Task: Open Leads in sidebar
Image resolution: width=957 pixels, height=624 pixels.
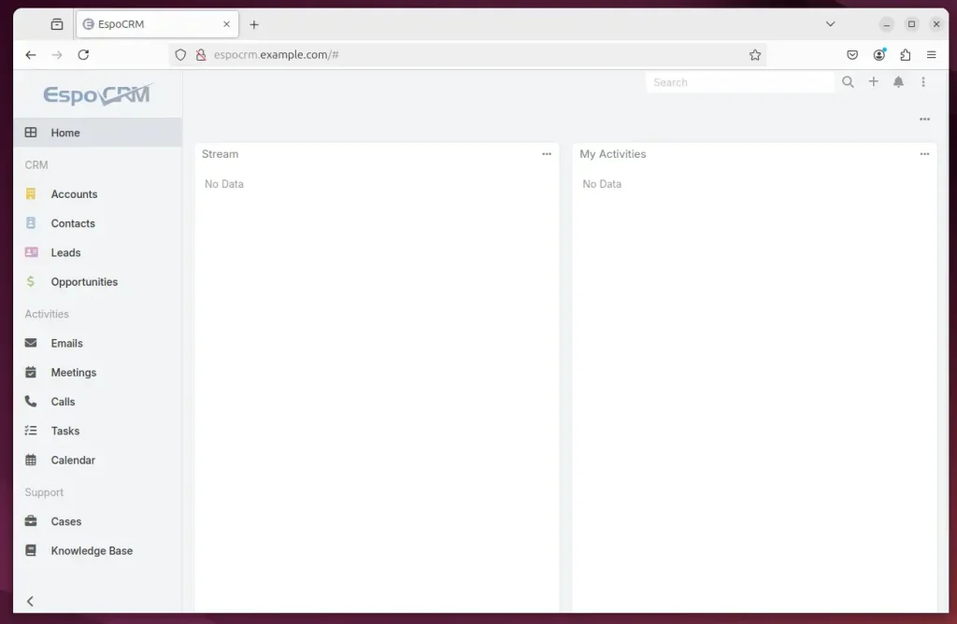Action: tap(97, 252)
